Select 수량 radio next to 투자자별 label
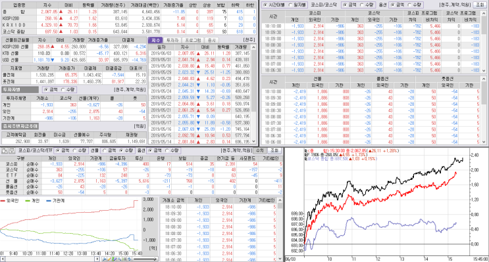The height and width of the screenshot is (262, 489). pyautogui.click(x=63, y=89)
